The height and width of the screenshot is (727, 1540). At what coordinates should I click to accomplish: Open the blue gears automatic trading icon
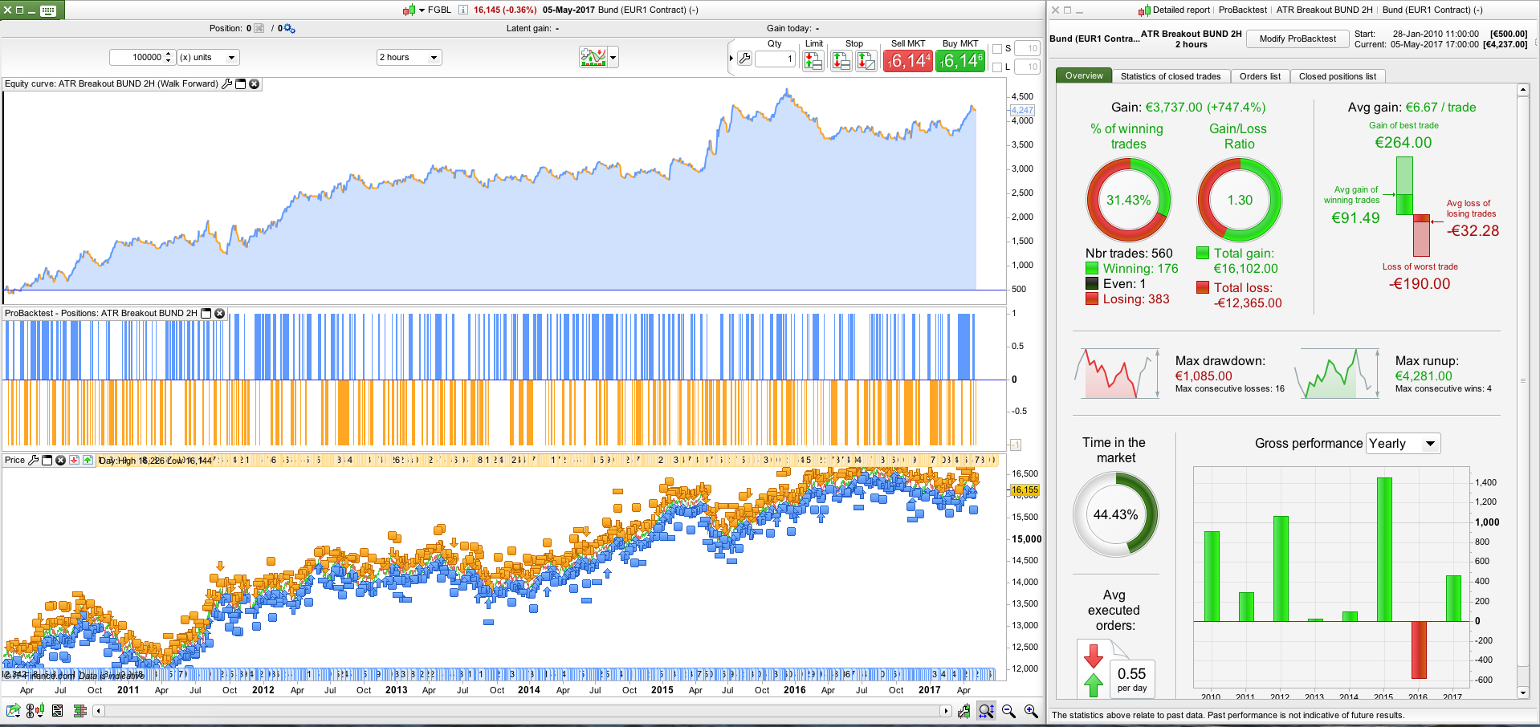click(x=289, y=29)
